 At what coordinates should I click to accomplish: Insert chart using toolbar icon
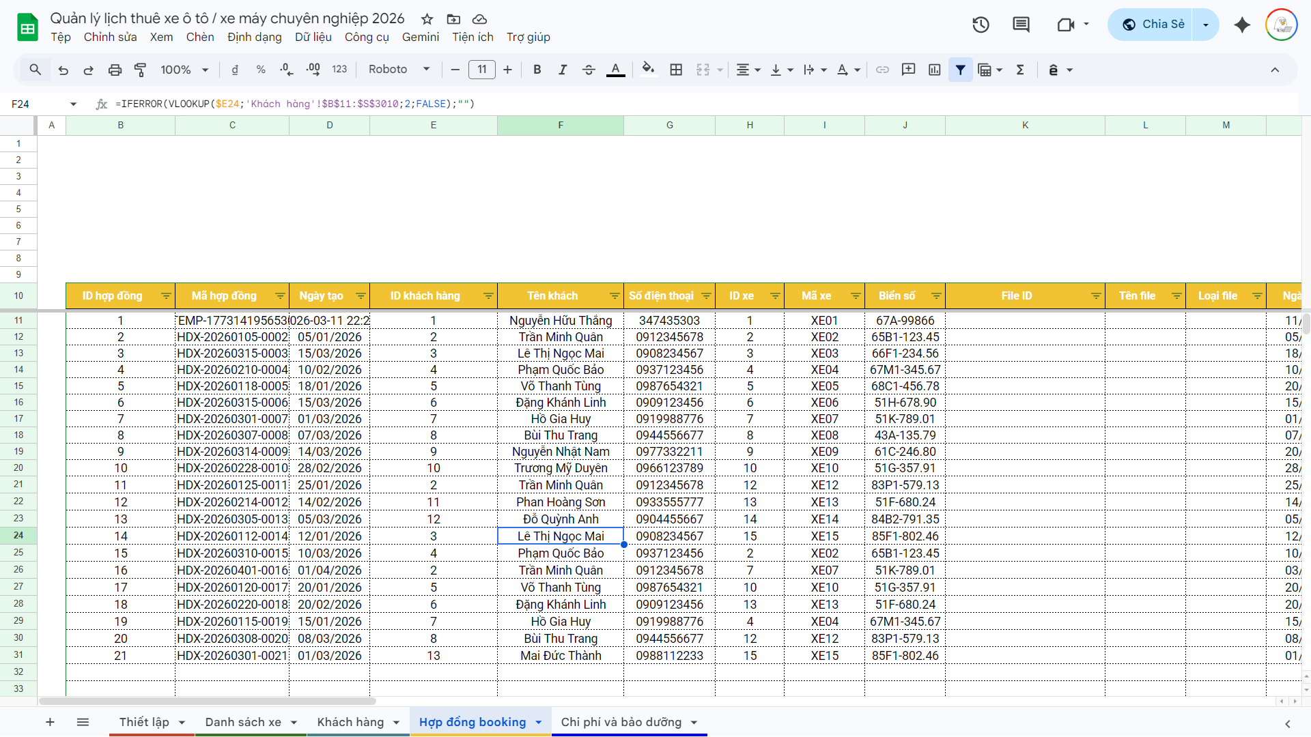[935, 70]
